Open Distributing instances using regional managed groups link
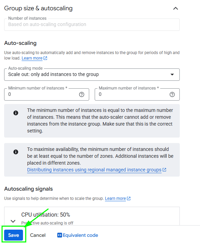 (x=94, y=170)
